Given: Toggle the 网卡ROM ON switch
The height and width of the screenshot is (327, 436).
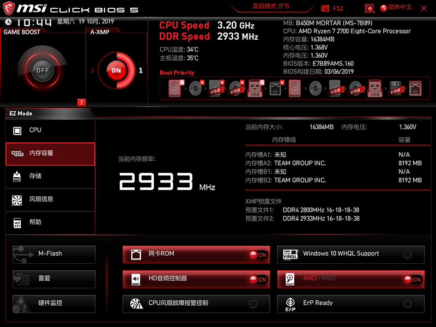Looking at the screenshot, I should pos(258,255).
